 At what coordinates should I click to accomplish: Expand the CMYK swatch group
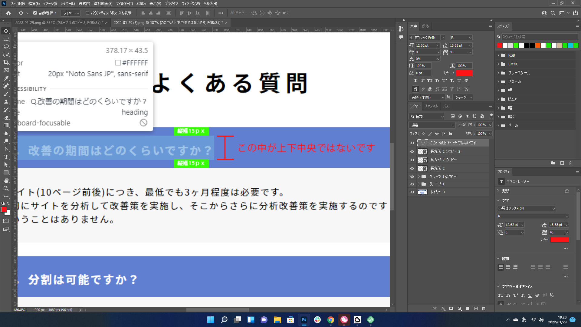(498, 64)
